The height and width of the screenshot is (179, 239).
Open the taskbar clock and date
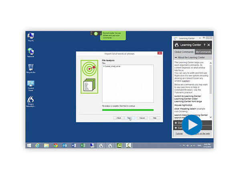(207, 145)
